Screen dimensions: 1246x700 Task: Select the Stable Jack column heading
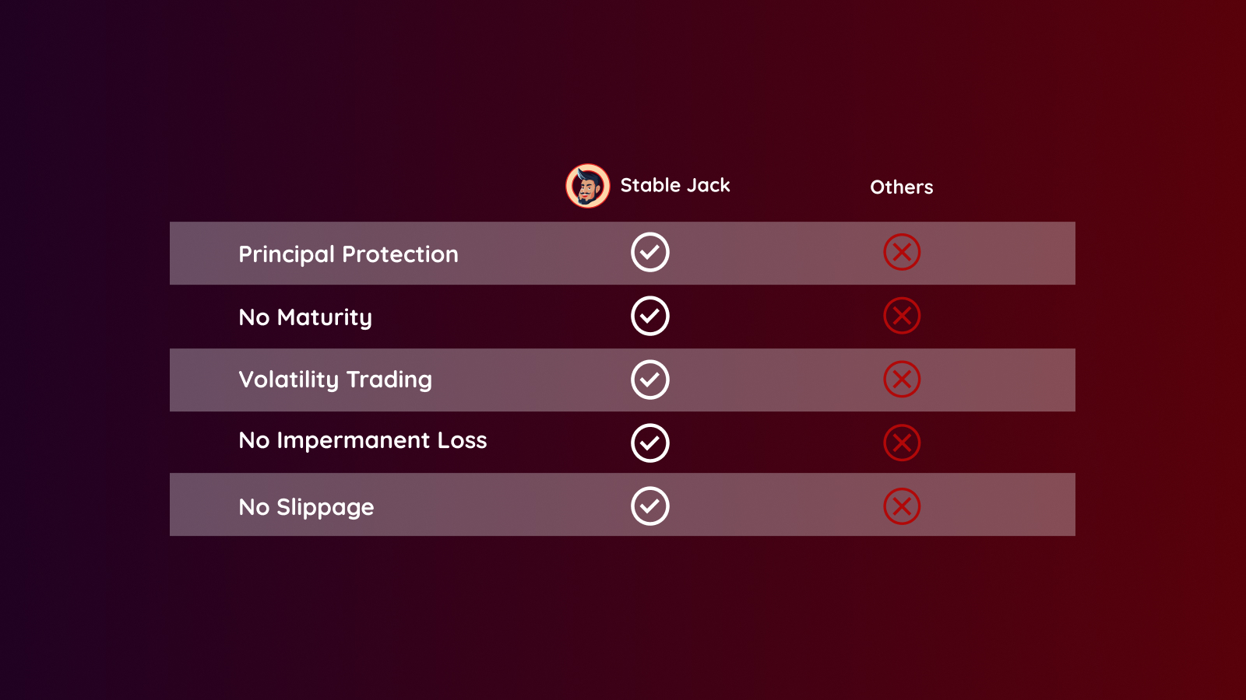(675, 185)
